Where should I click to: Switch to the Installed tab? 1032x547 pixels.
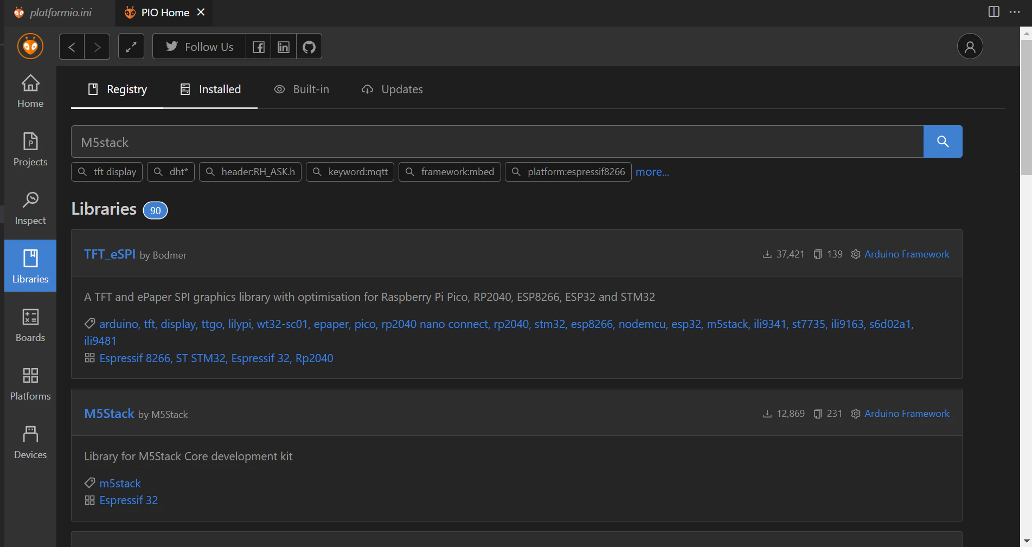pyautogui.click(x=210, y=89)
